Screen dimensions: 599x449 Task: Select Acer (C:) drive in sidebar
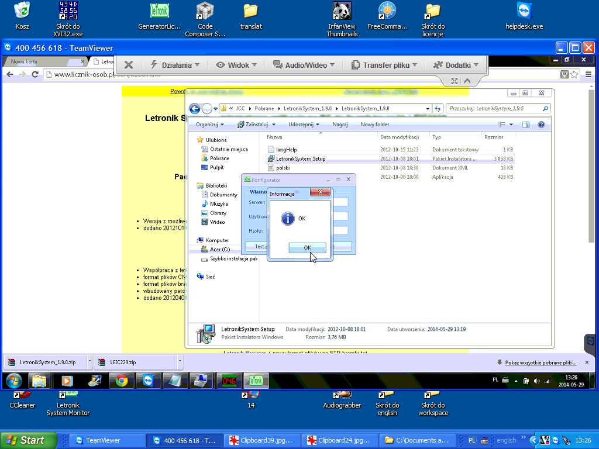(220, 249)
